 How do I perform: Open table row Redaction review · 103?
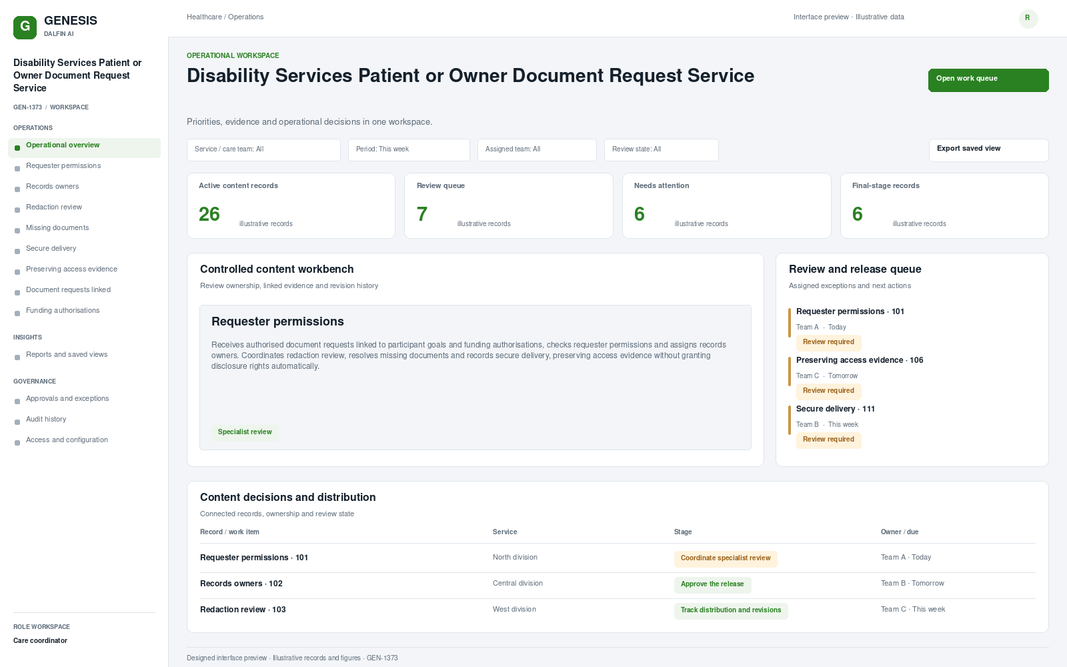click(x=618, y=610)
